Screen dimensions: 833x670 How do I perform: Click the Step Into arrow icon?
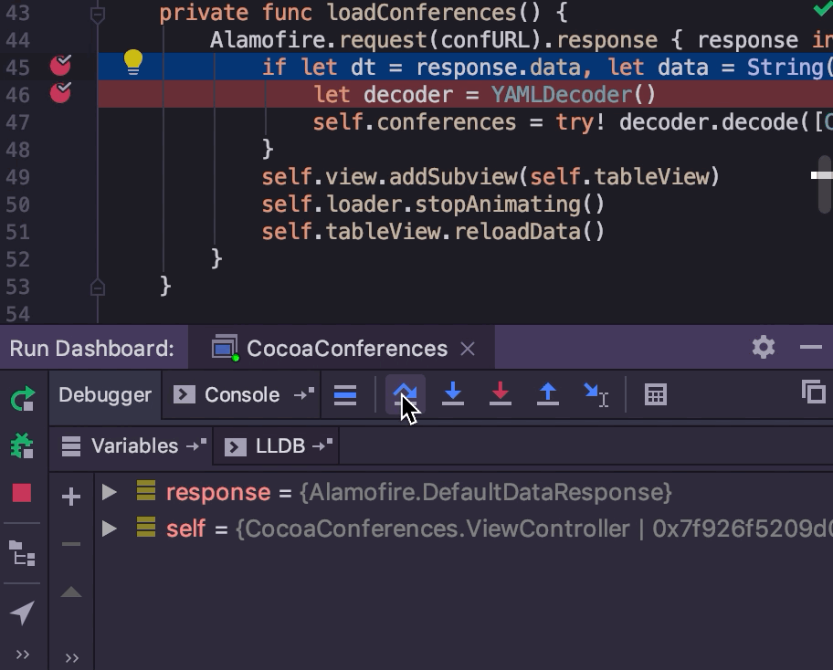point(452,394)
